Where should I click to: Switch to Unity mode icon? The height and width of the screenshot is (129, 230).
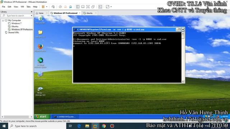click(93, 7)
